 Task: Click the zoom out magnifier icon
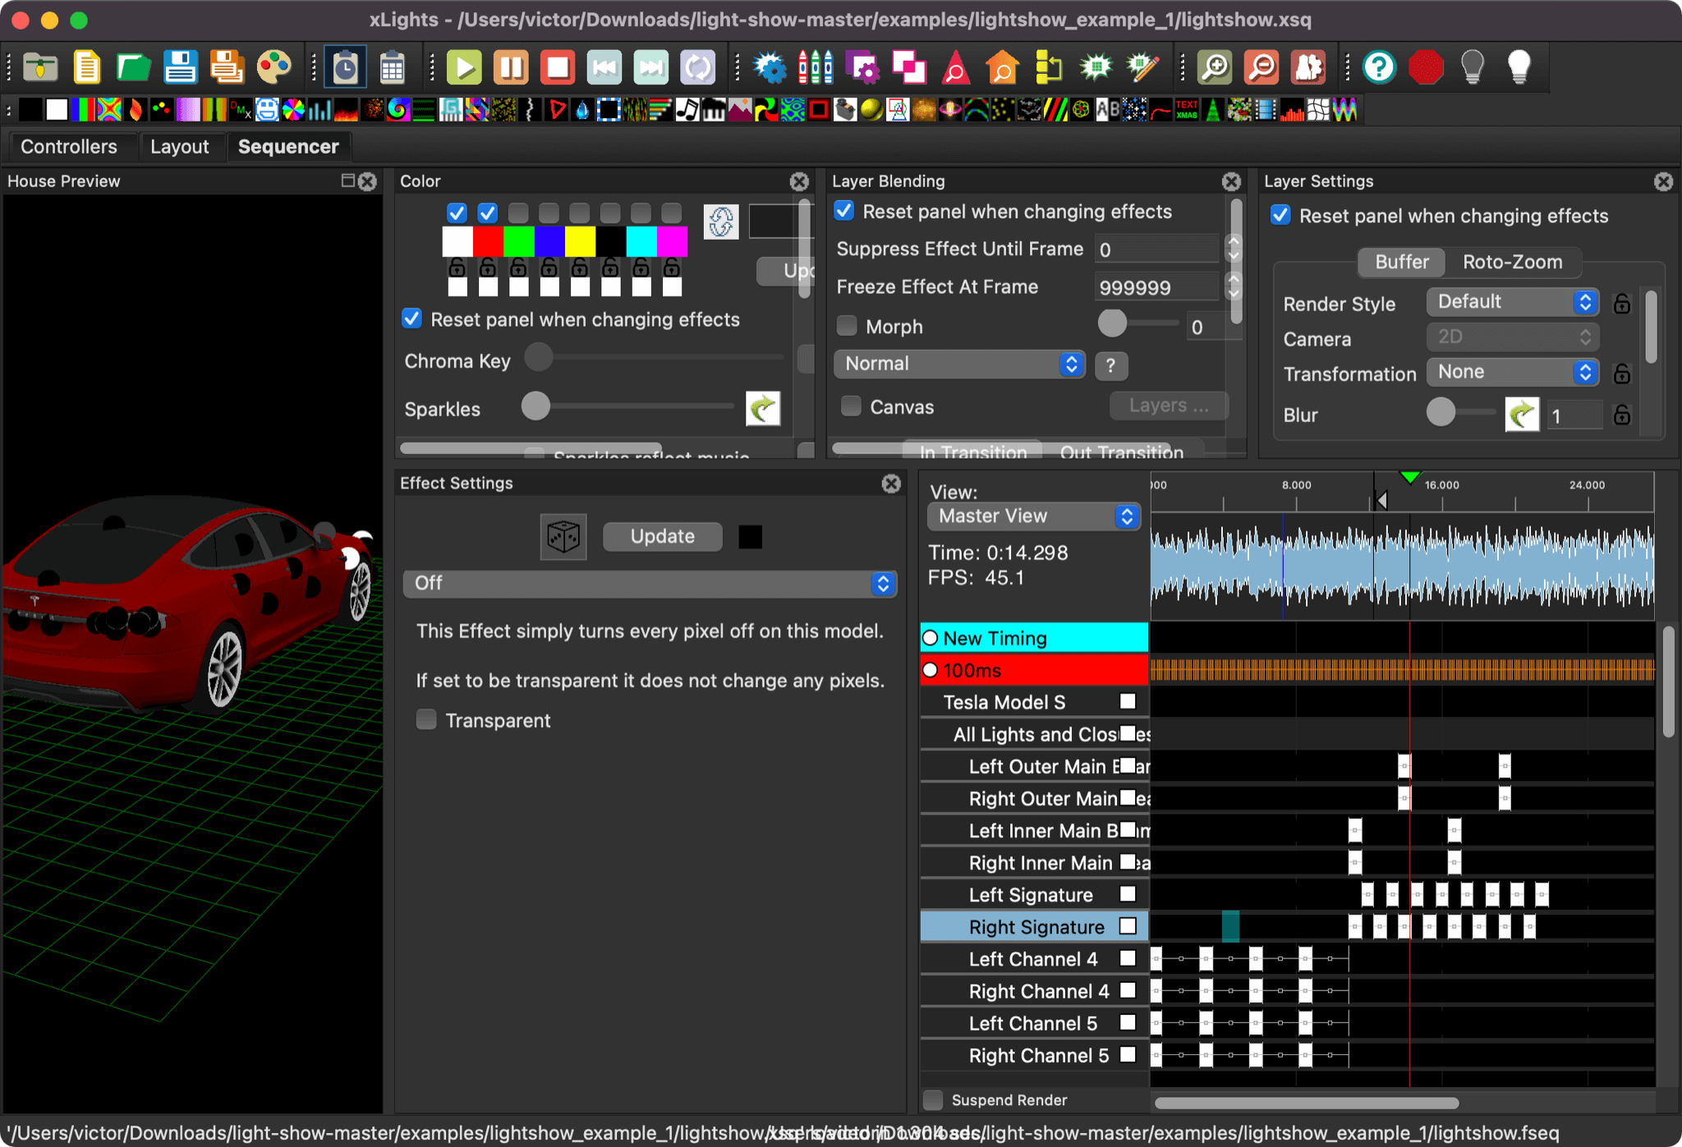(1261, 67)
